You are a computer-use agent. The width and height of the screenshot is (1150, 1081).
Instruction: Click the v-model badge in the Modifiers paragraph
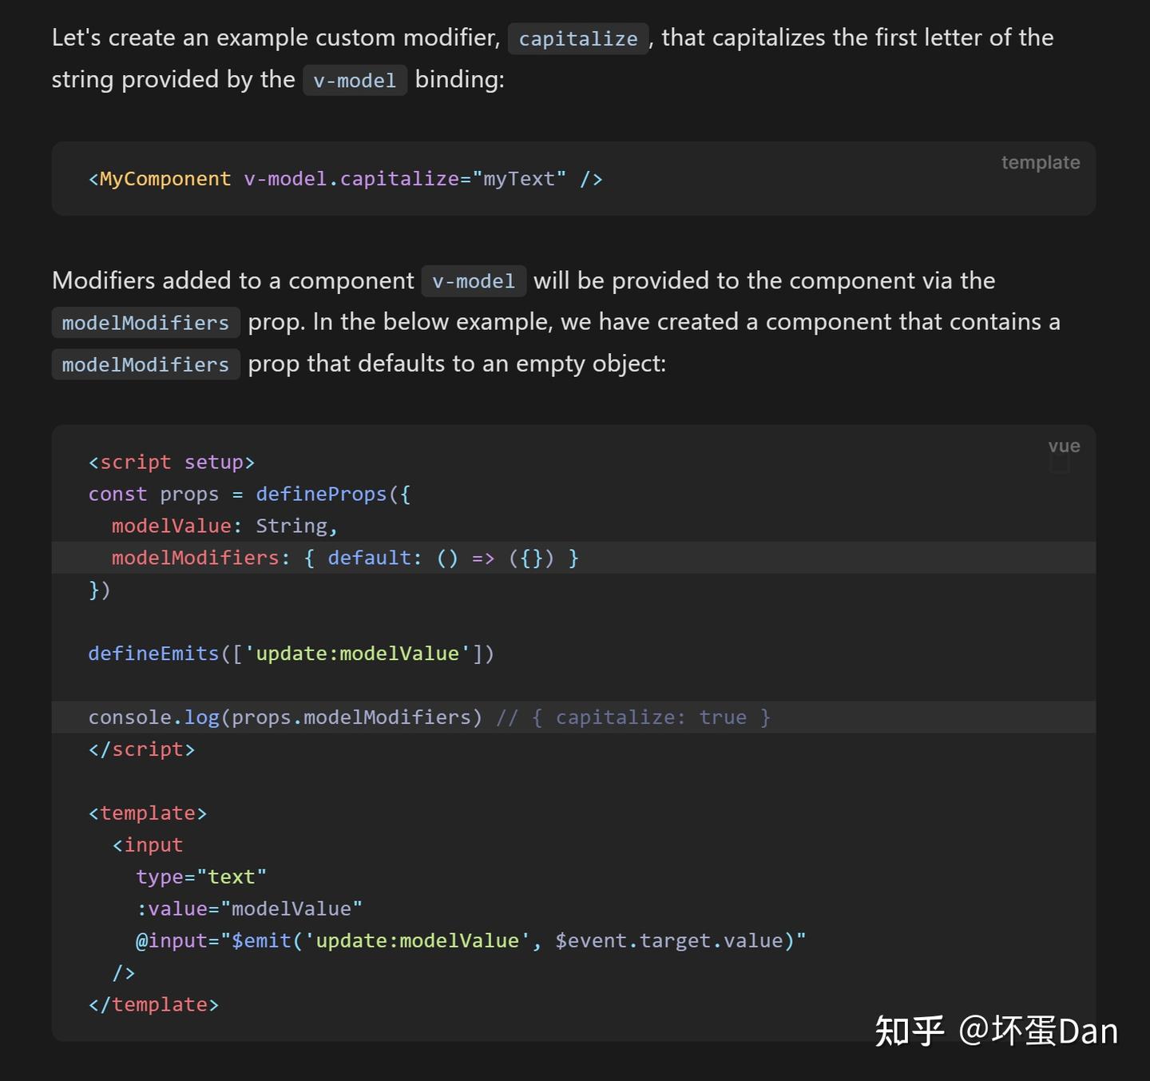473,281
